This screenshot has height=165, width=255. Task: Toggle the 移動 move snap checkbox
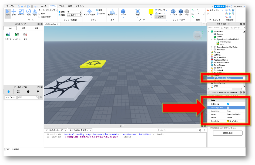pyautogui.click(x=59, y=15)
